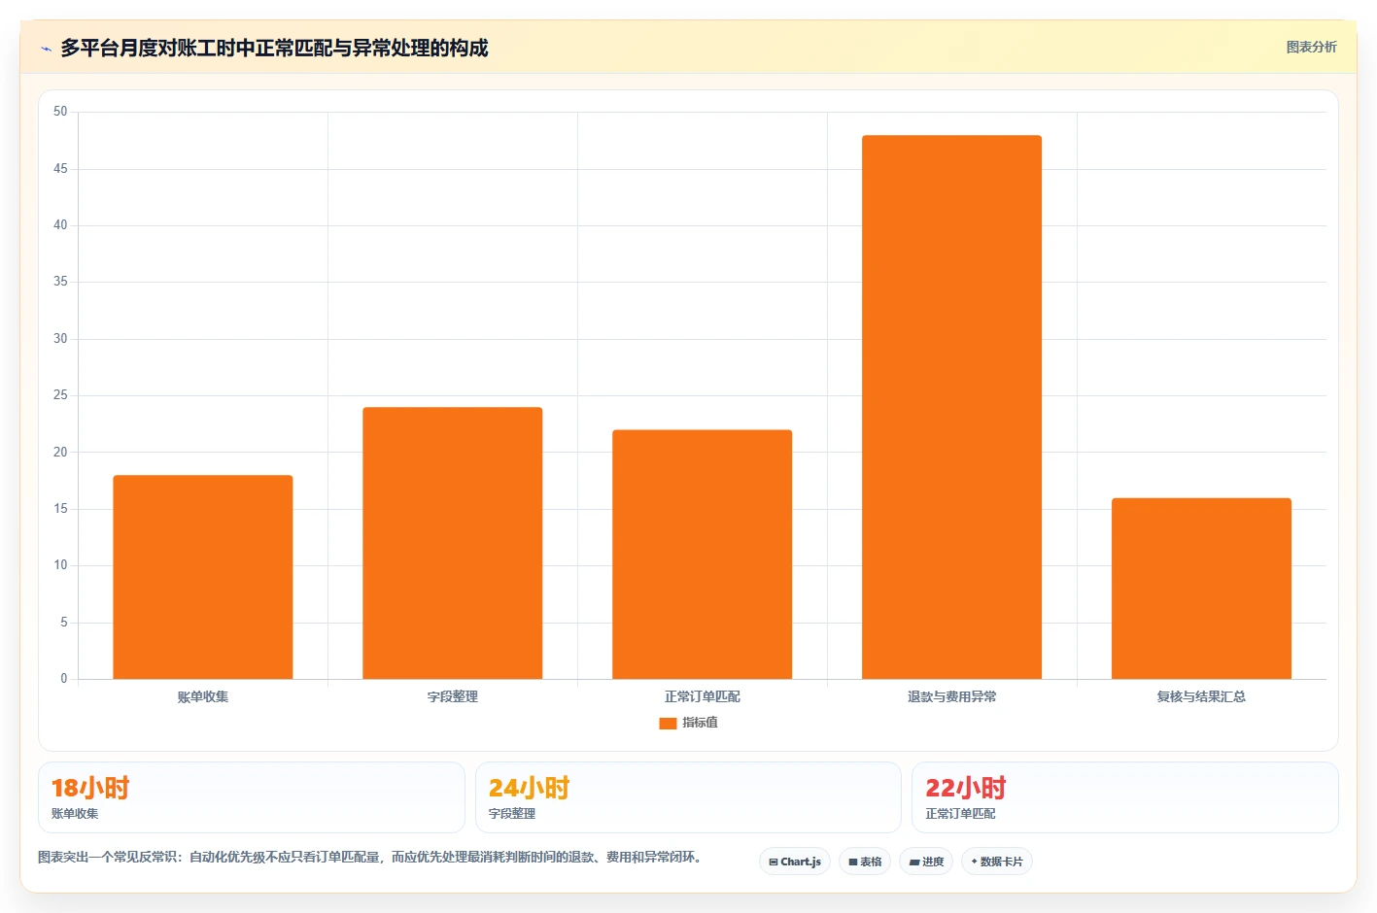1377x913 pixels.
Task: Open the 24小时 字段整理 stat card
Action: coord(688,797)
